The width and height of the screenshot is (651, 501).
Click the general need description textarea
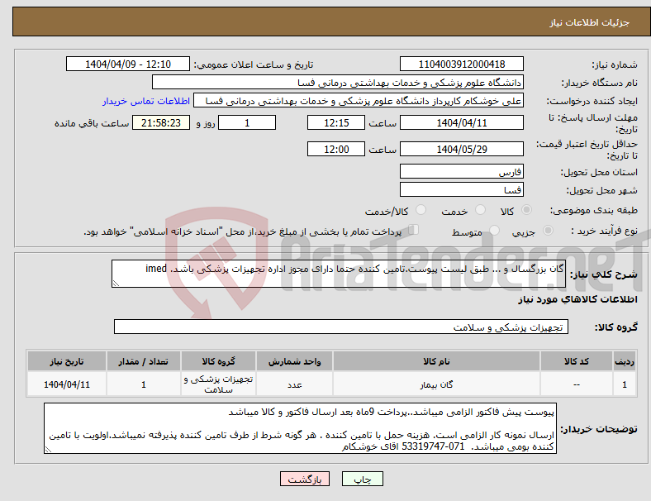pyautogui.click(x=339, y=274)
